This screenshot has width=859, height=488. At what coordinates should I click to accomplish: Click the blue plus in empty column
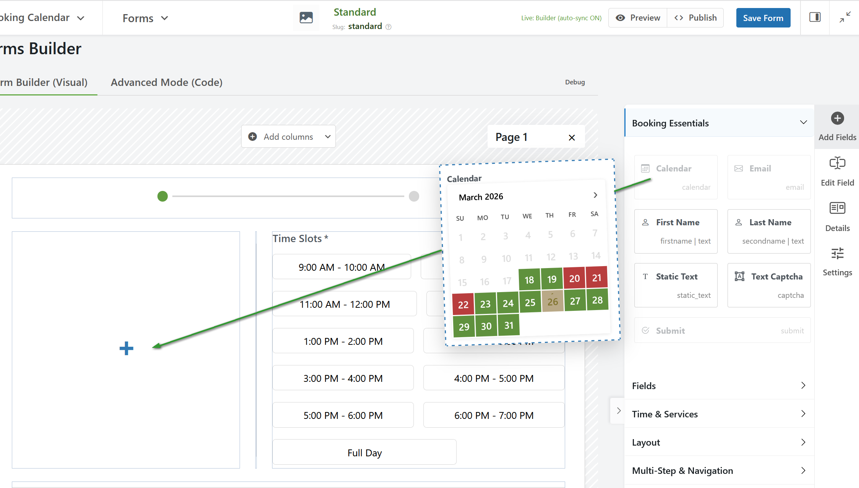(x=126, y=348)
